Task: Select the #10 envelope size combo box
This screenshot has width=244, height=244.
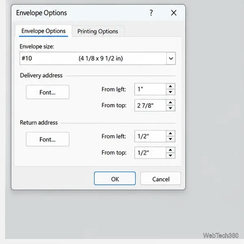Action: pos(98,59)
